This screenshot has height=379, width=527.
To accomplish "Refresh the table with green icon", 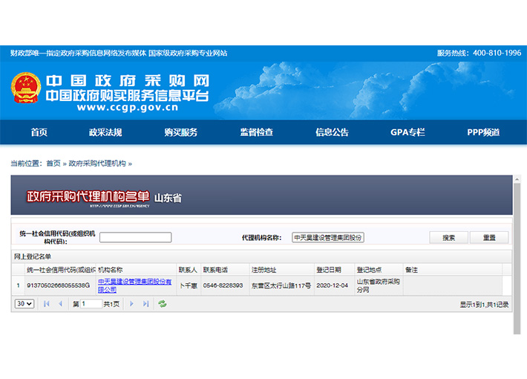I will click(163, 304).
